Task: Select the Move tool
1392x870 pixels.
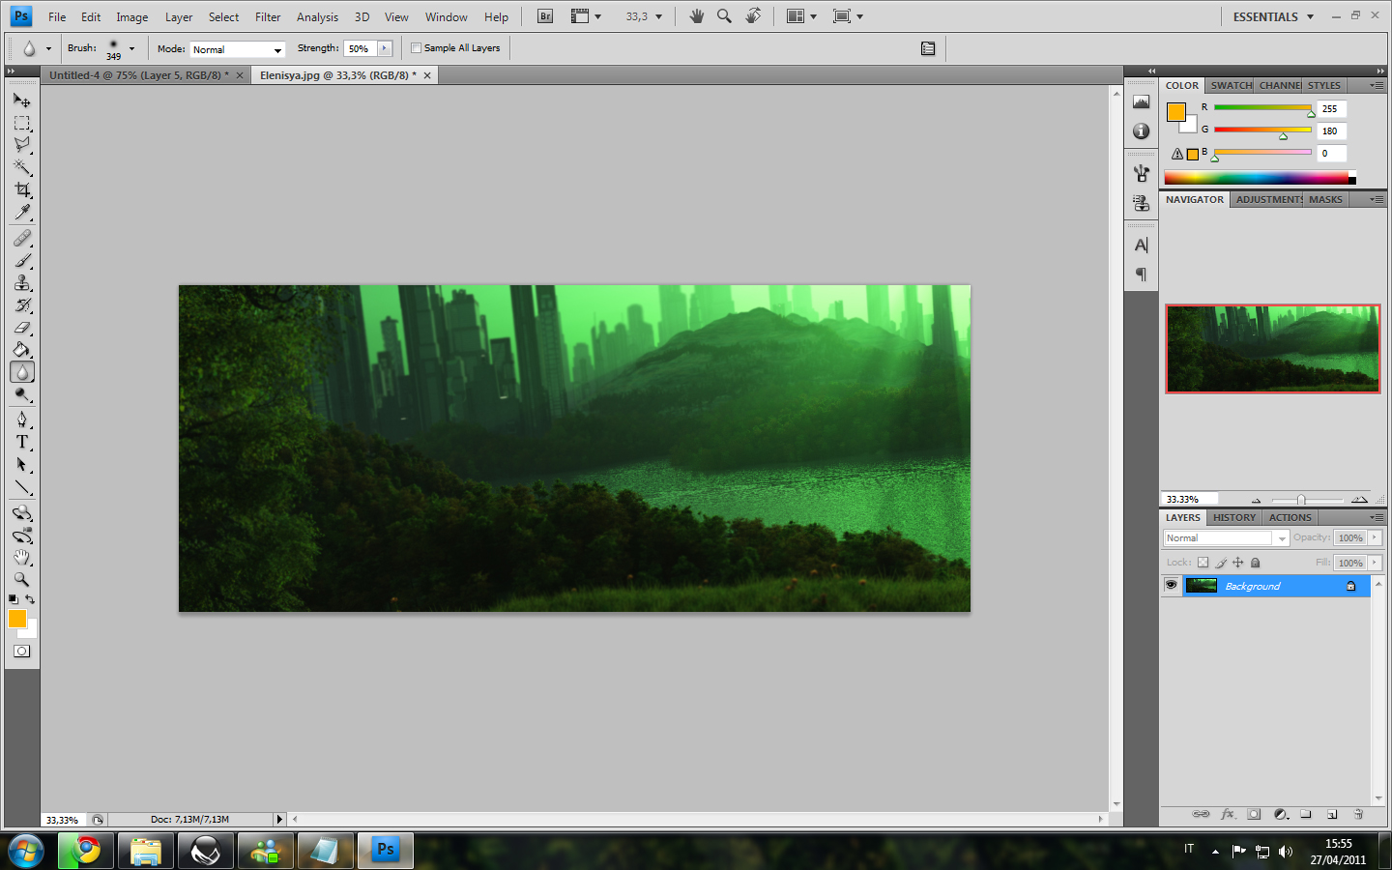Action: click(22, 100)
